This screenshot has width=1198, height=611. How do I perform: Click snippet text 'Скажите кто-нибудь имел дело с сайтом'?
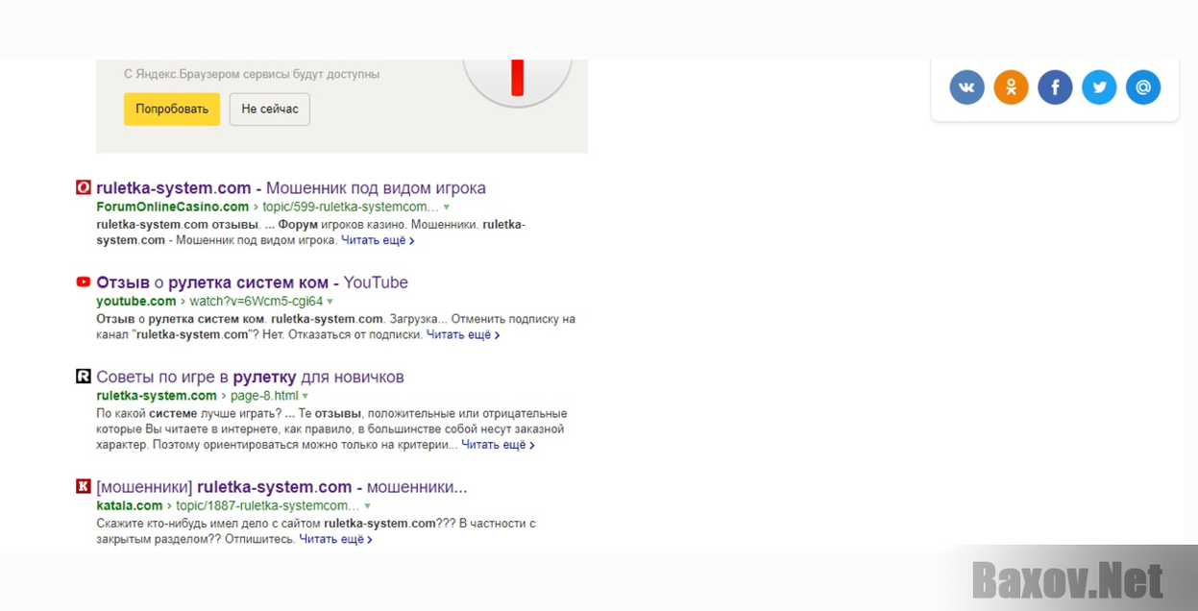tap(208, 524)
